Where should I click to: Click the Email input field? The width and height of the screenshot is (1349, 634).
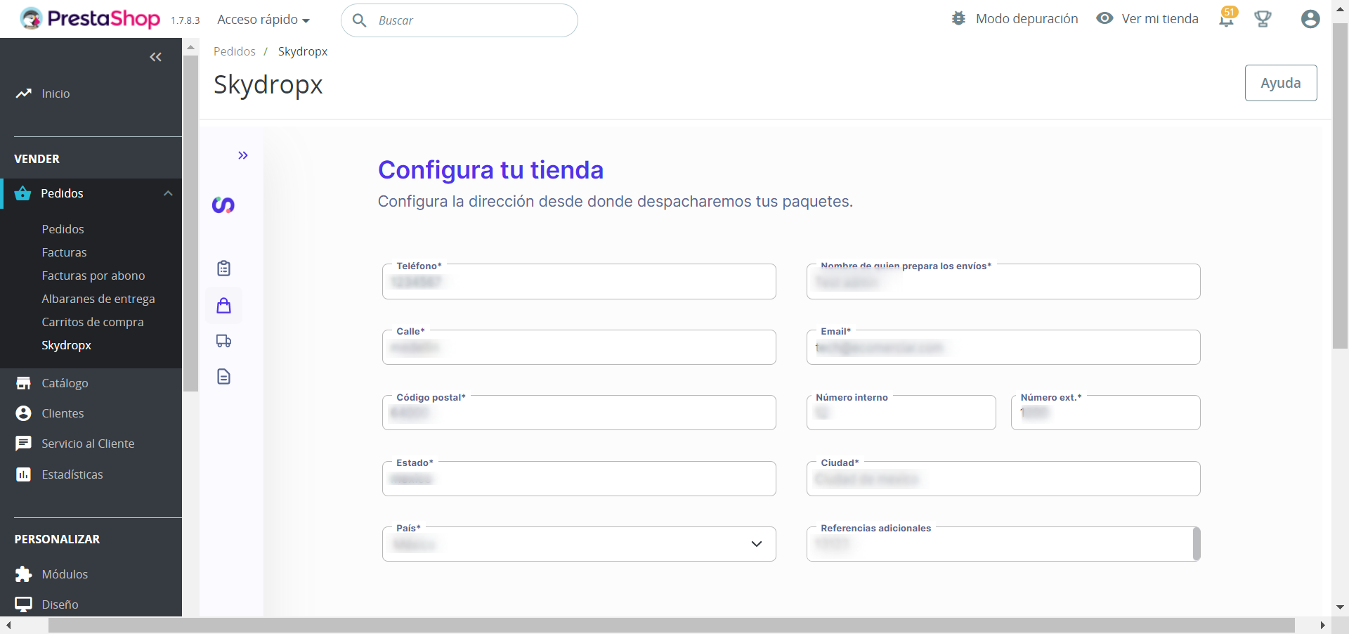coord(1003,347)
